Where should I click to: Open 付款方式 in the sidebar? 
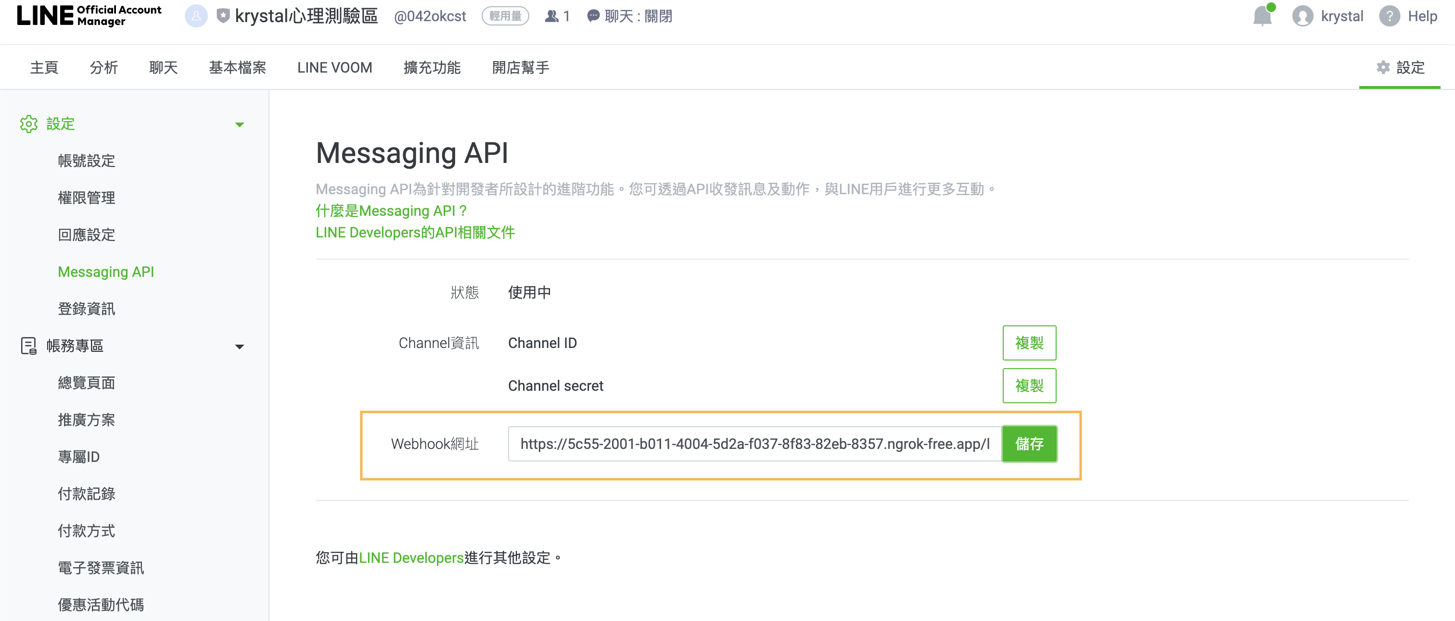(x=87, y=530)
